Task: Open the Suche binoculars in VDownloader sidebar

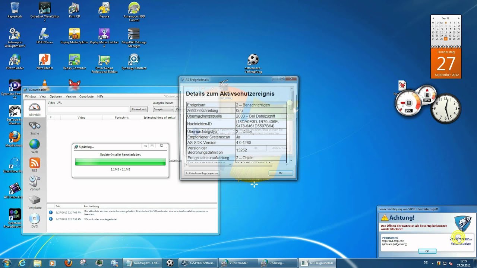Action: pos(34,128)
